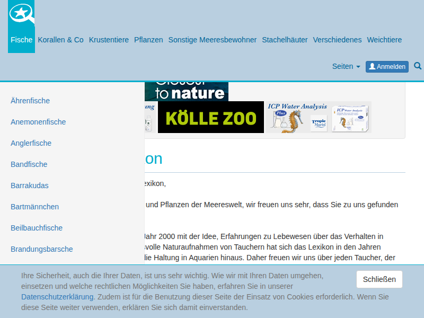
Task: Open the Verschiedenes menu
Action: point(337,40)
